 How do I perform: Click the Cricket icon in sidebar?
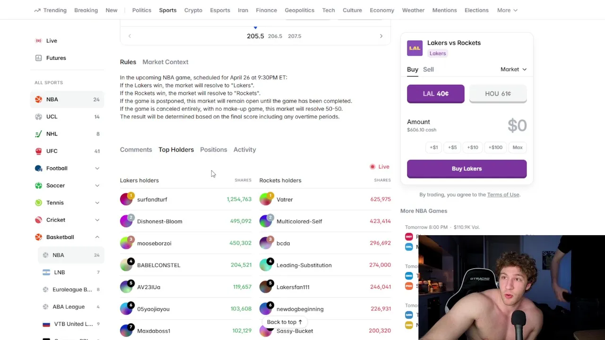pyautogui.click(x=38, y=220)
